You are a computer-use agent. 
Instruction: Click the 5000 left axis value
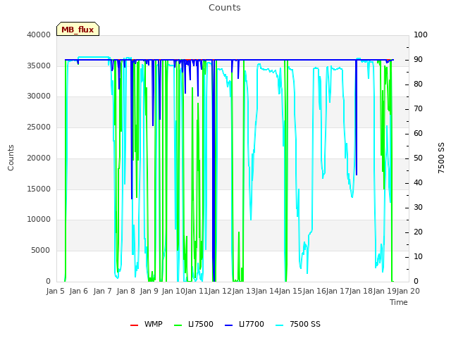click(41, 251)
